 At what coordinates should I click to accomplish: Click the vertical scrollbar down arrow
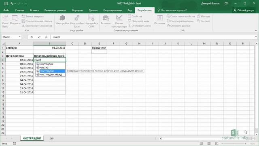tap(257, 134)
